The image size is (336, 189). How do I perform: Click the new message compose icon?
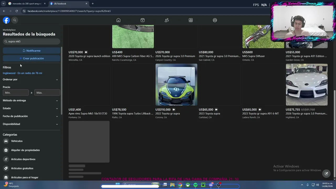326,174
